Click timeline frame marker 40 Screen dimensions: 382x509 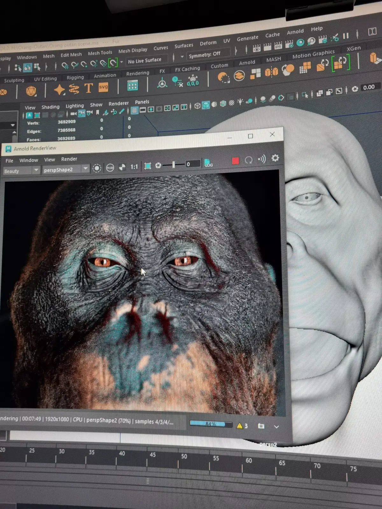(122, 453)
